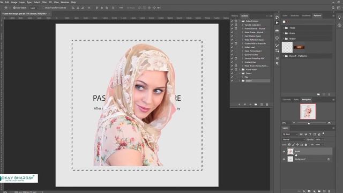343x193 pixels.
Task: Open the Image menu
Action: coord(14,2)
